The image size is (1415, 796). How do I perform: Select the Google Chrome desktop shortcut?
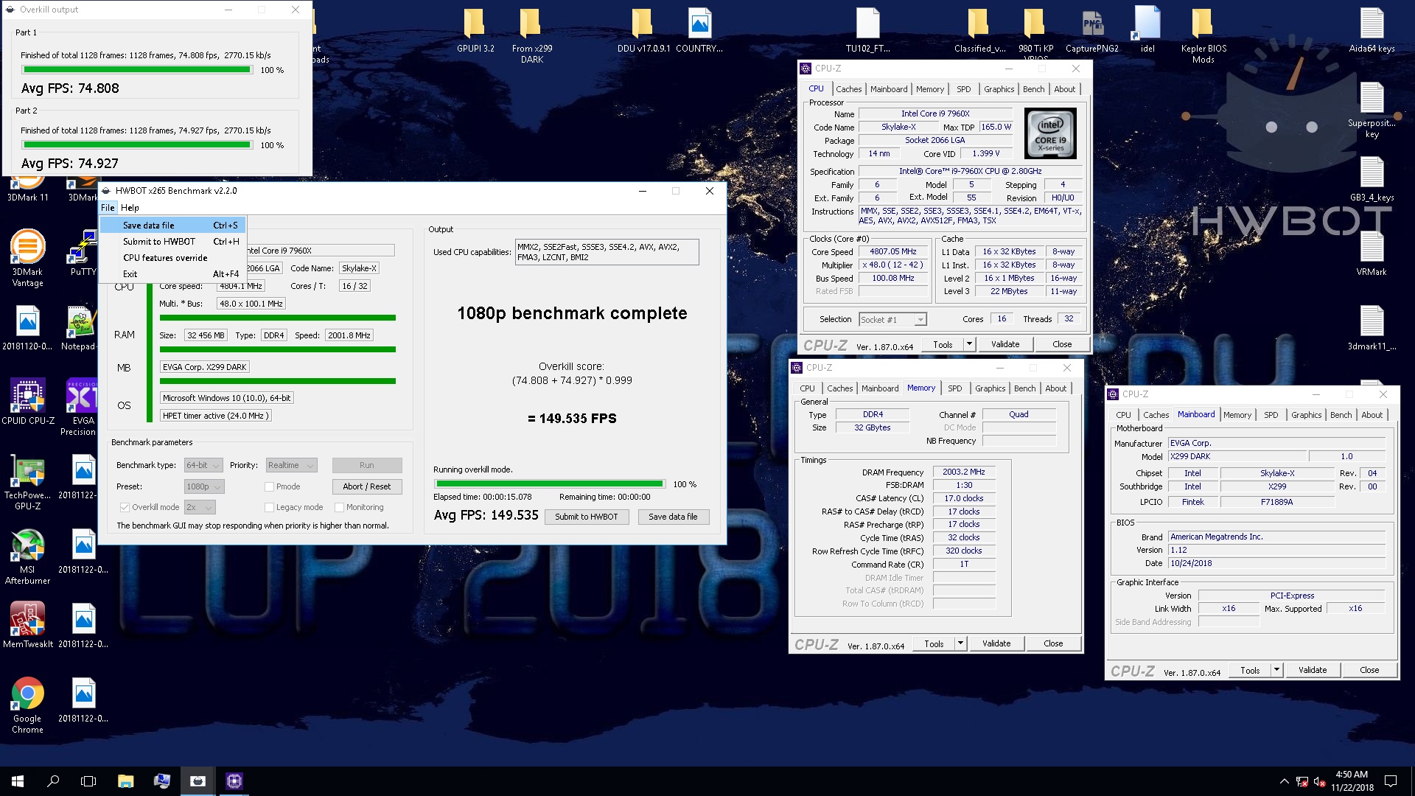point(27,705)
